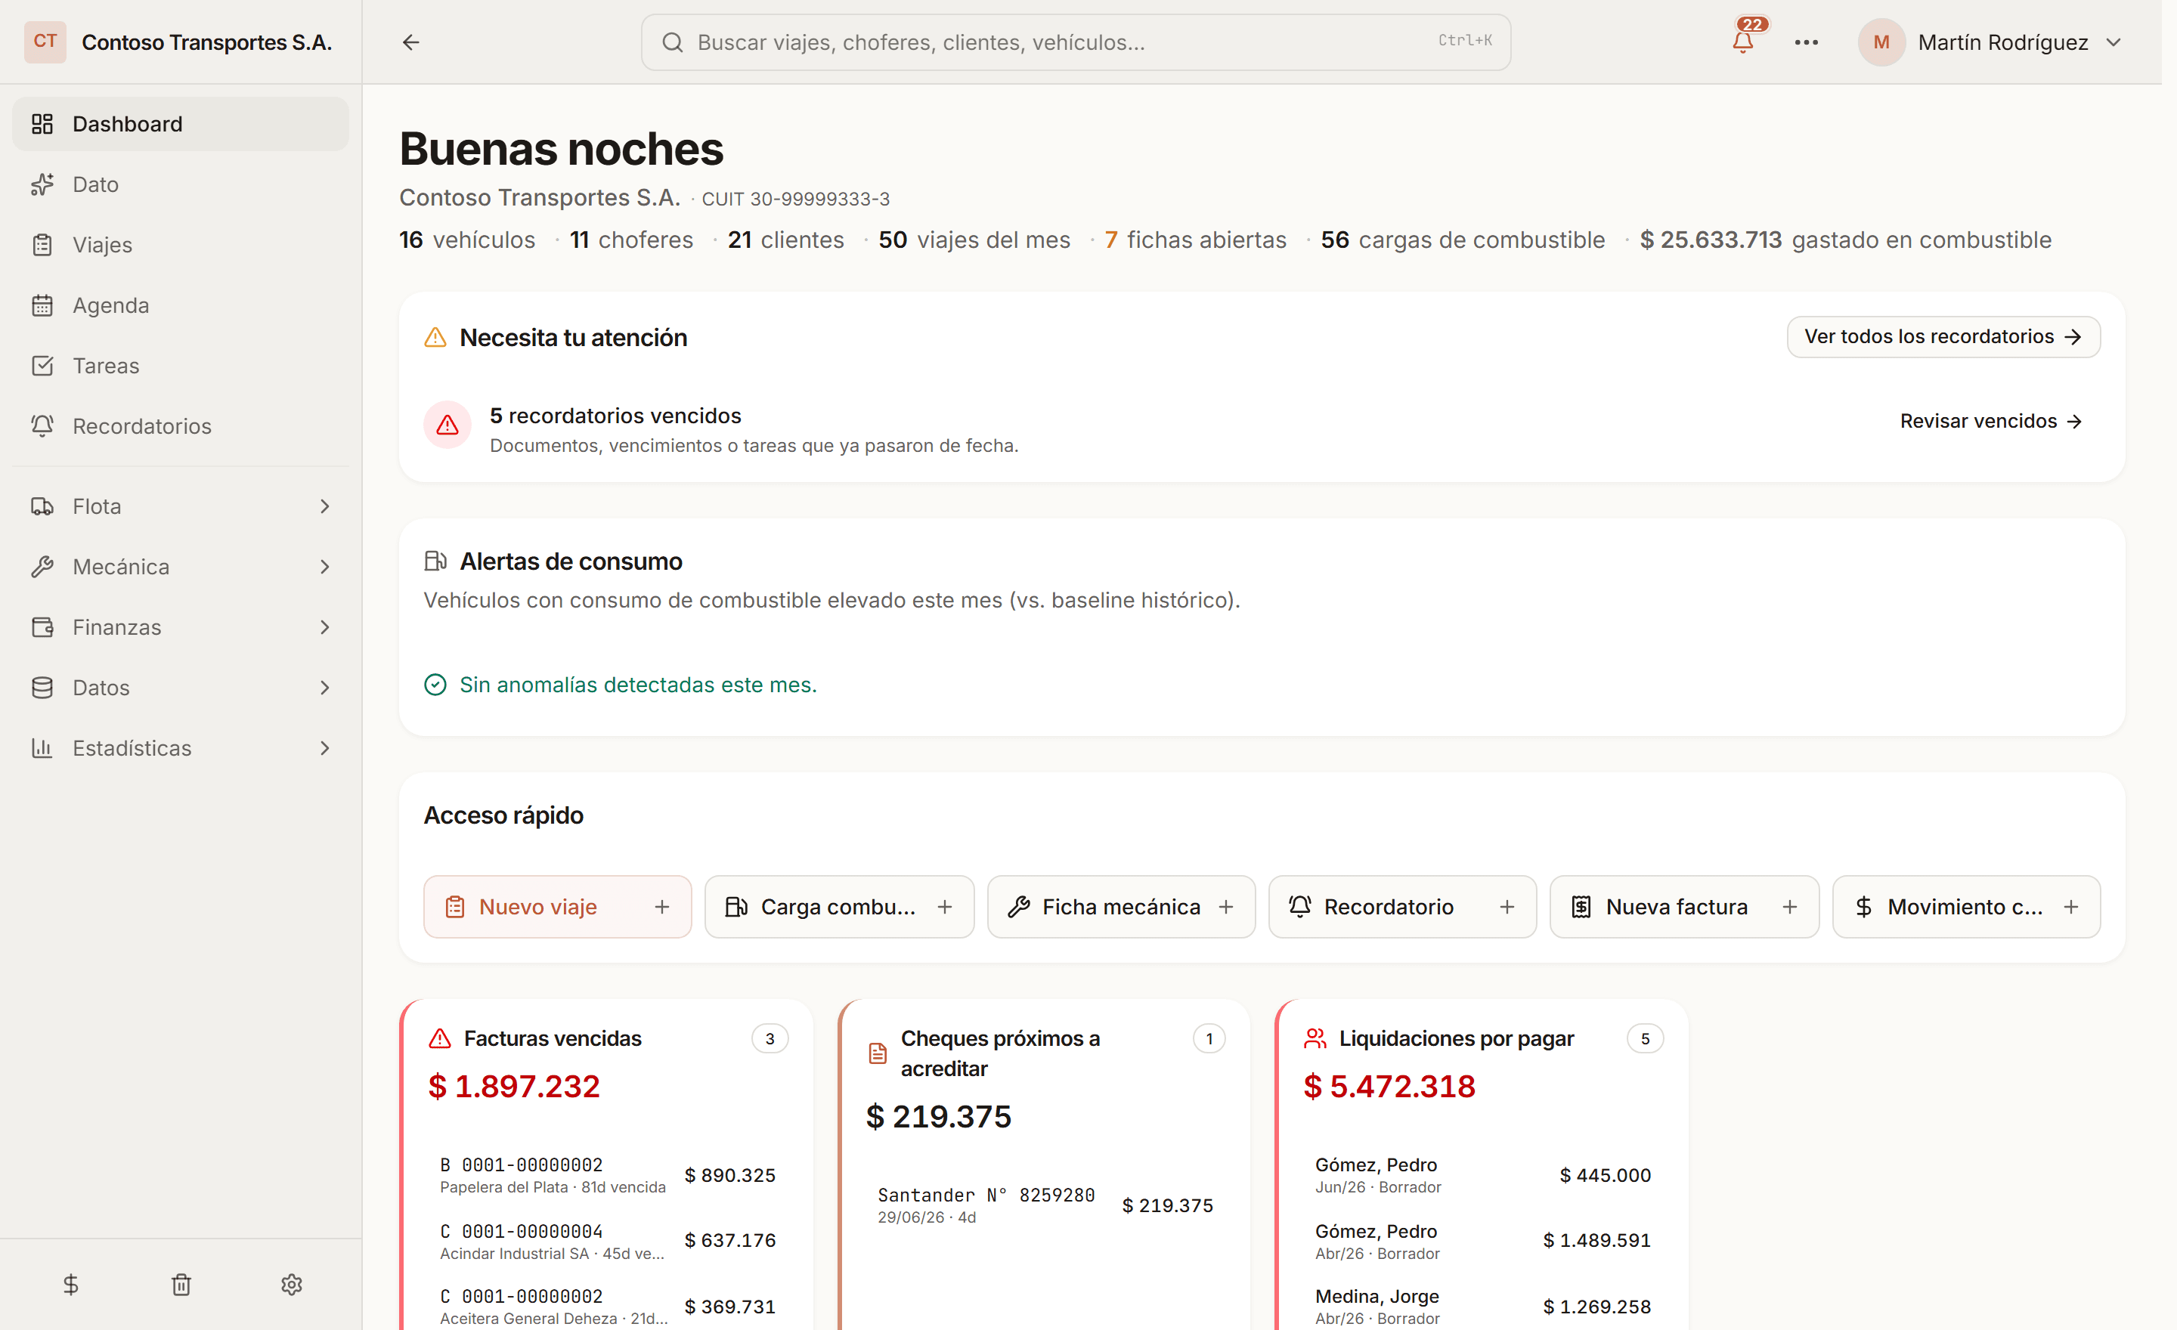This screenshot has height=1330, width=2177.
Task: Click the plus icon on Carga combustible
Action: coord(944,907)
